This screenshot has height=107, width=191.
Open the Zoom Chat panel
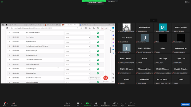pos(78,104)
